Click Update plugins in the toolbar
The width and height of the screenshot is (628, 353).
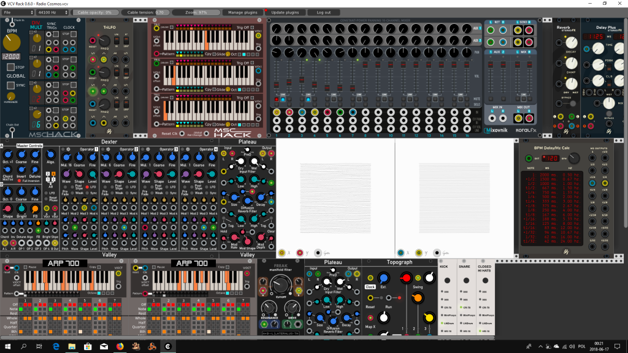tap(285, 12)
